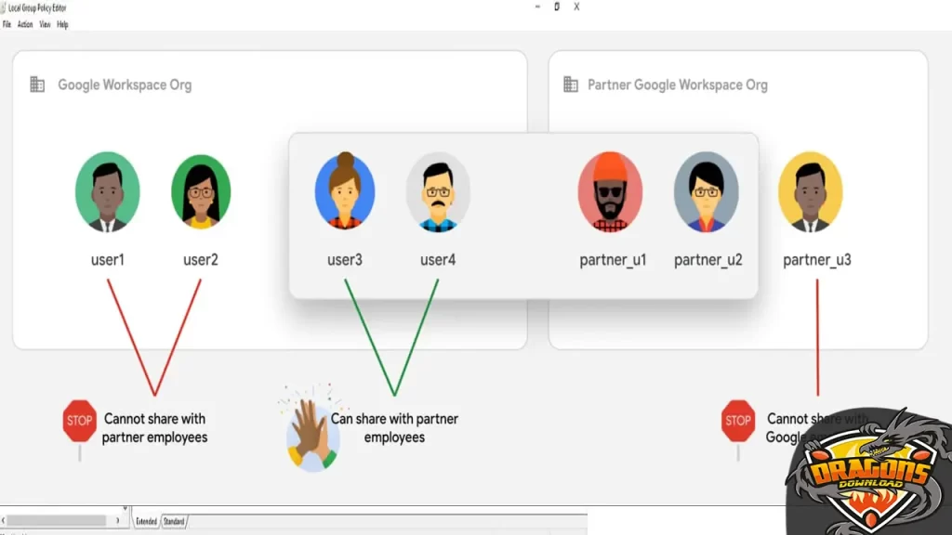Click the user1 avatar icon
The height and width of the screenshot is (535, 952).
coord(107,191)
